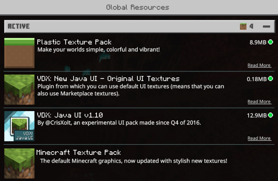The height and width of the screenshot is (181, 278).
Task: Select VDX: New Java UI - Original UI Textures title
Action: [x=108, y=79]
